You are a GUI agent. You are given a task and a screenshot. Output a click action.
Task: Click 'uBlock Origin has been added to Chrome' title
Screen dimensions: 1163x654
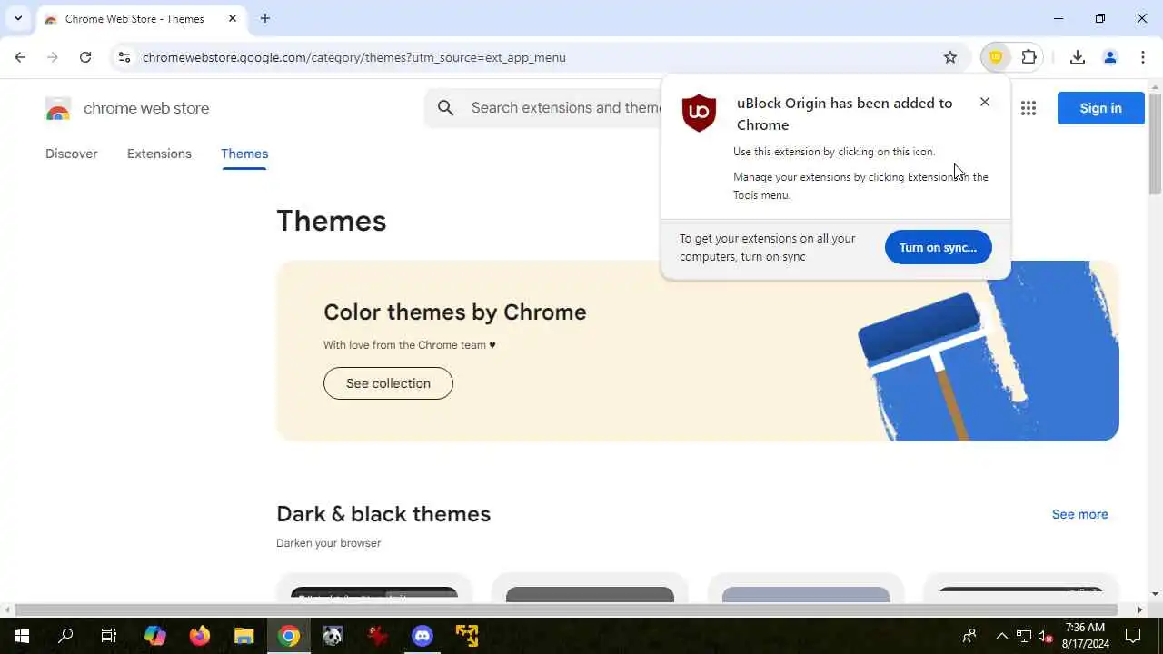coord(845,114)
